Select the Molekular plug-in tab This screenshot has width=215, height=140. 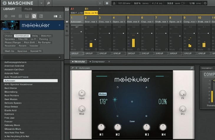(79, 62)
